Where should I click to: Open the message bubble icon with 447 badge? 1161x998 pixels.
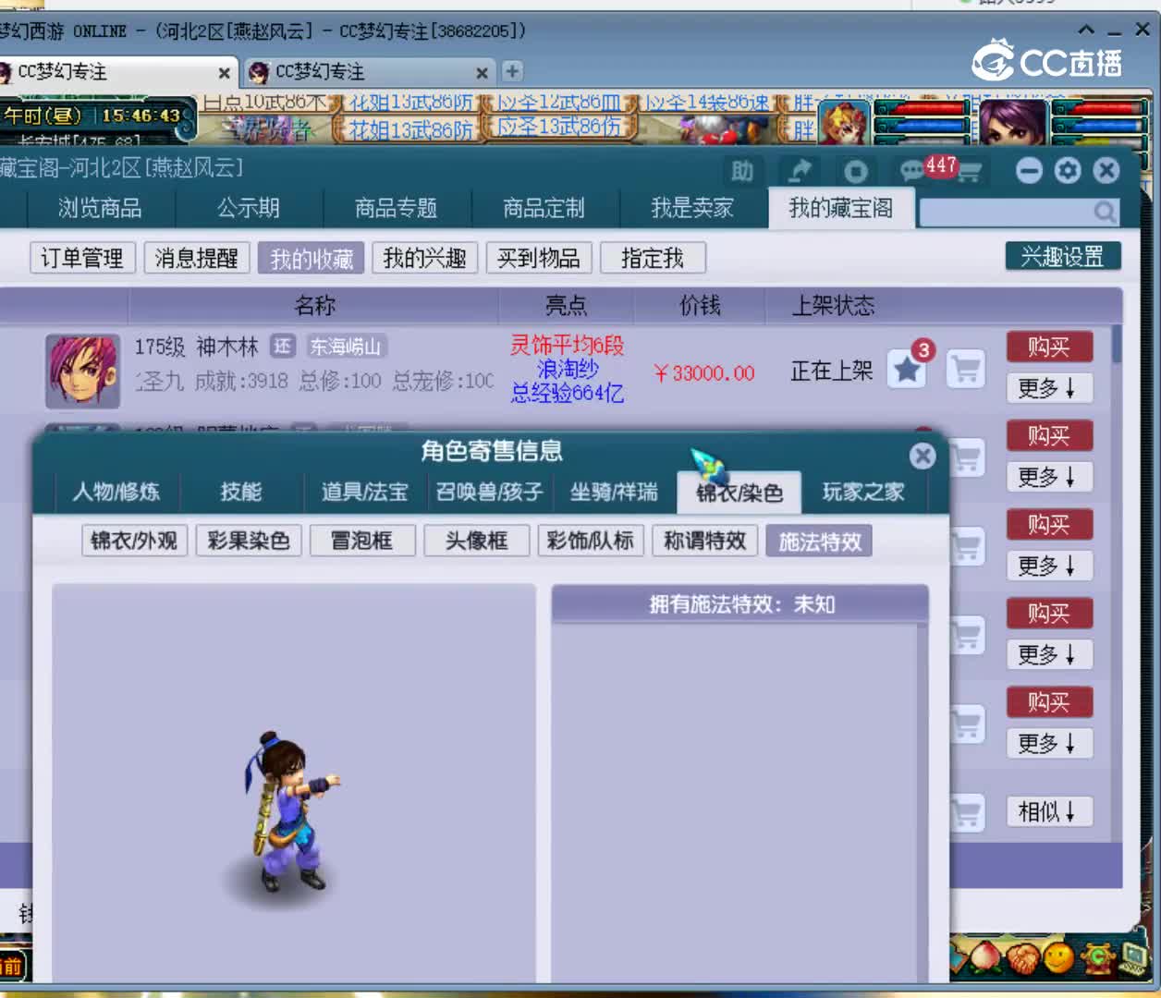pos(912,171)
